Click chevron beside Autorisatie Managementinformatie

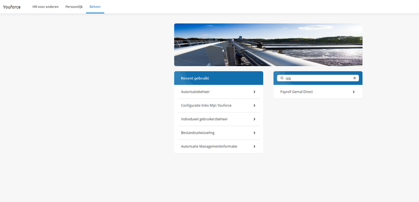(x=255, y=146)
